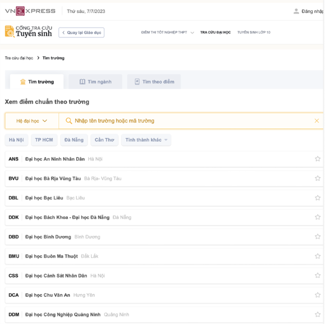Screen dimensions: 325x324
Task: Click the VnExpress logo
Action: tap(30, 11)
